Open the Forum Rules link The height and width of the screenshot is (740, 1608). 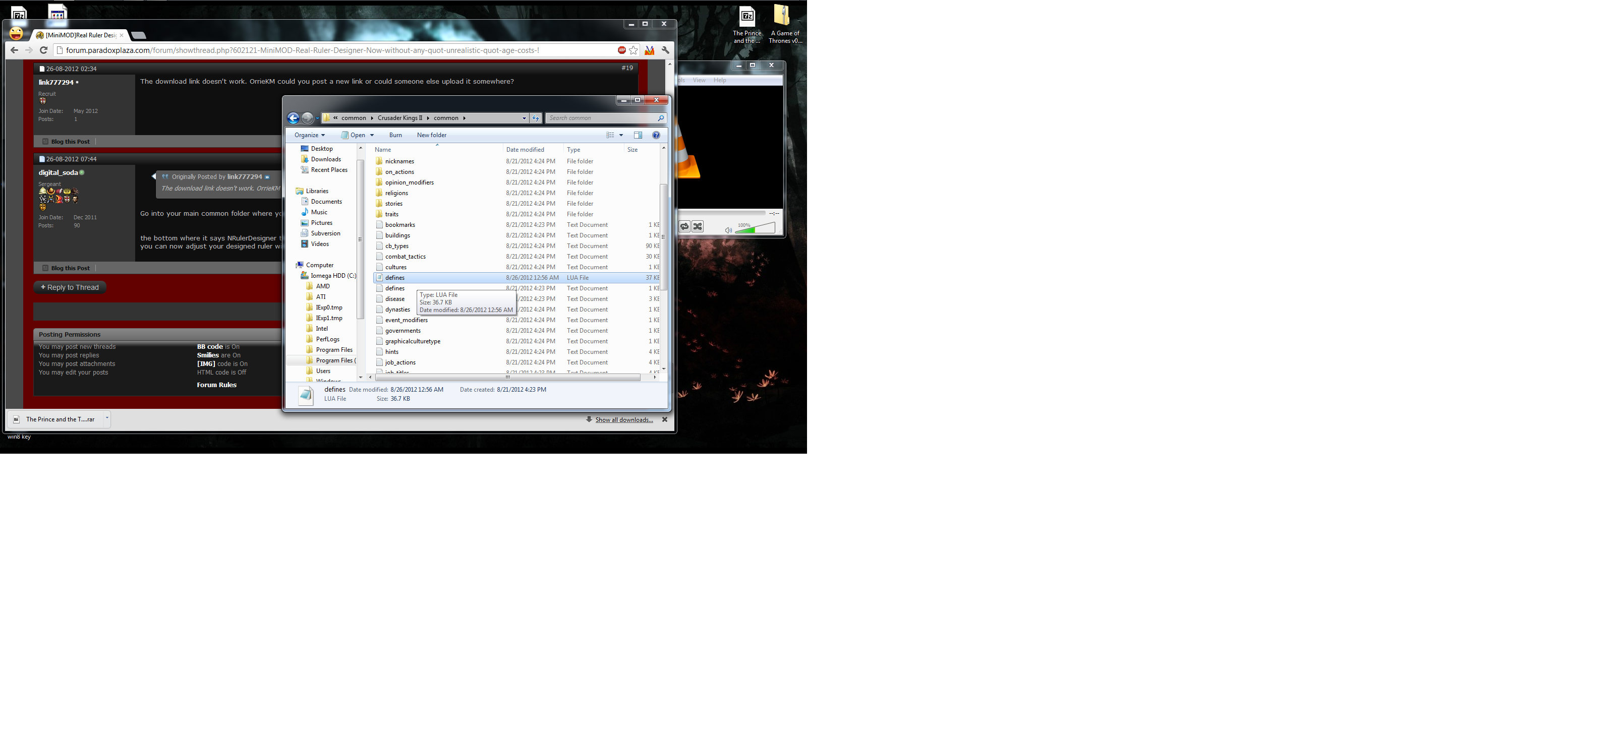pyautogui.click(x=216, y=385)
